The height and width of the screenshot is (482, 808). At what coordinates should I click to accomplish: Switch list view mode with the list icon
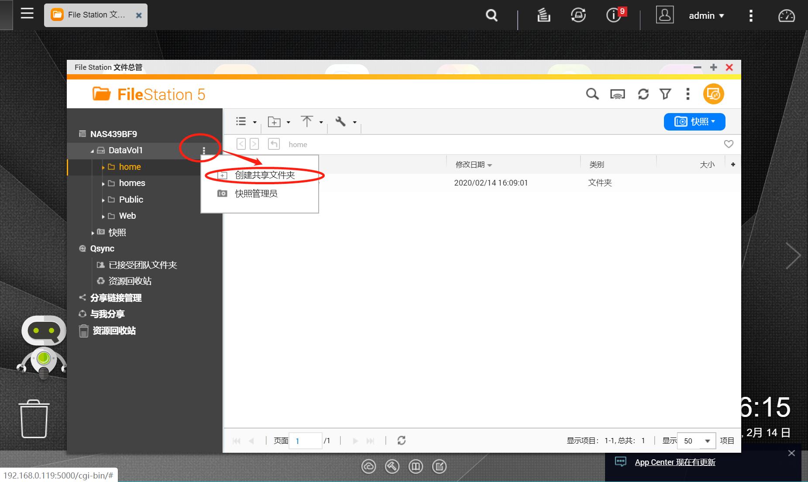click(241, 121)
